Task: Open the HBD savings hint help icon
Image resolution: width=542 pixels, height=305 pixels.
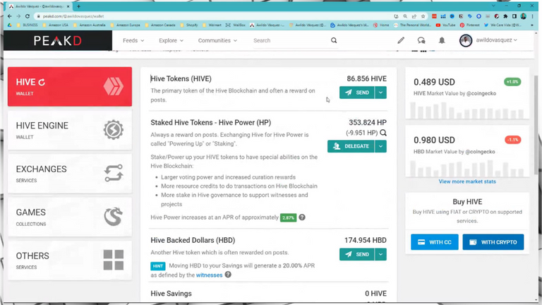Action: tap(228, 275)
